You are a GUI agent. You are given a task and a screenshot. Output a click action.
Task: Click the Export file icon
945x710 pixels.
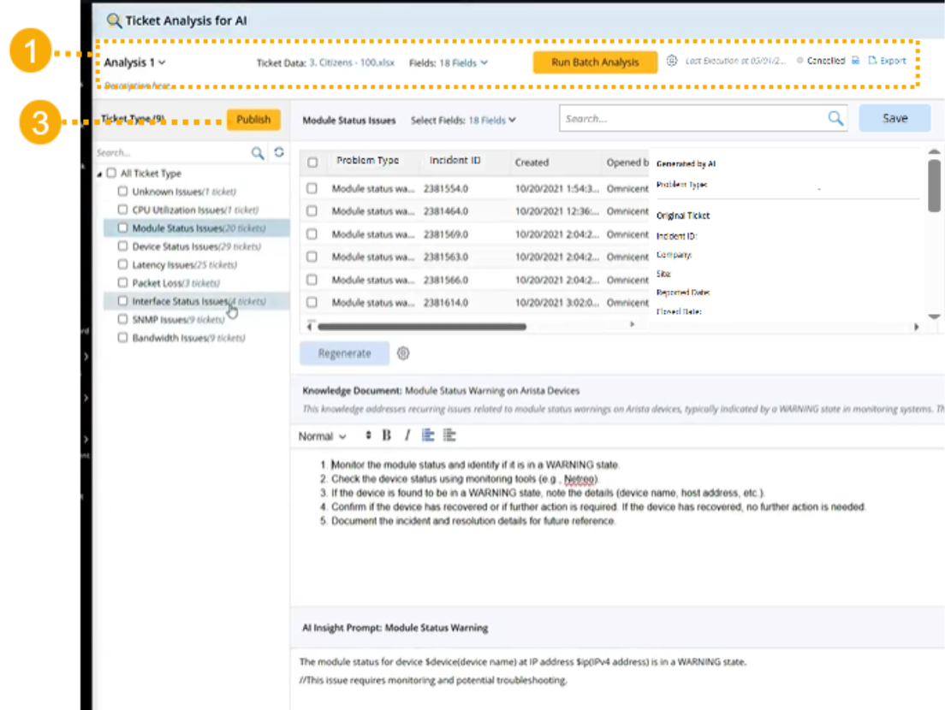871,61
